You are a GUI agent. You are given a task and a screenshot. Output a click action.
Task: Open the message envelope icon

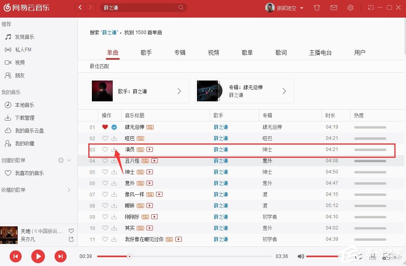333,7
